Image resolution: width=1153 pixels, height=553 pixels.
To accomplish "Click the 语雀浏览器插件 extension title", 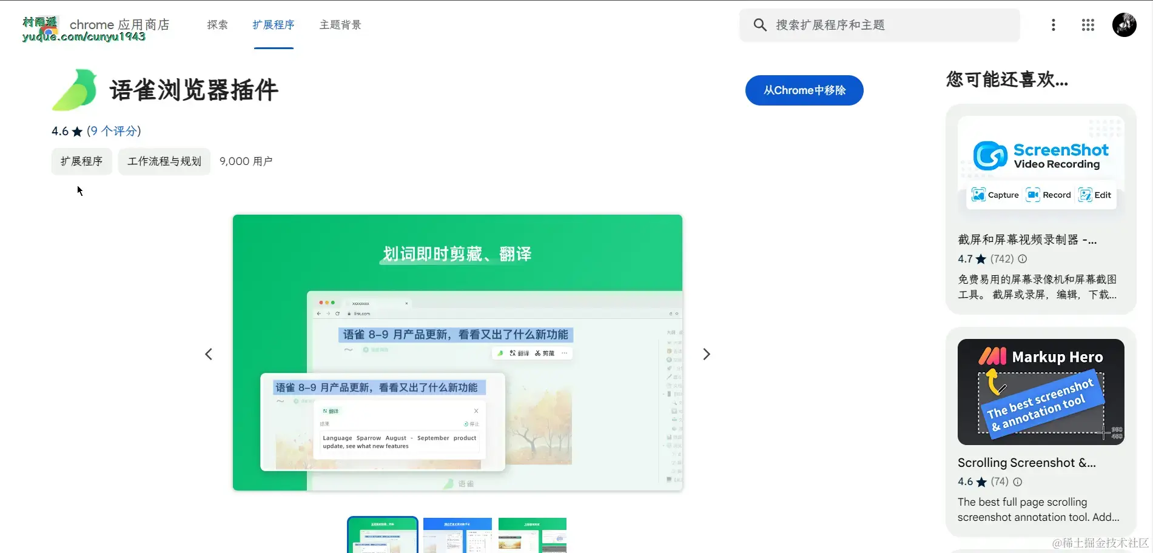I will [194, 90].
